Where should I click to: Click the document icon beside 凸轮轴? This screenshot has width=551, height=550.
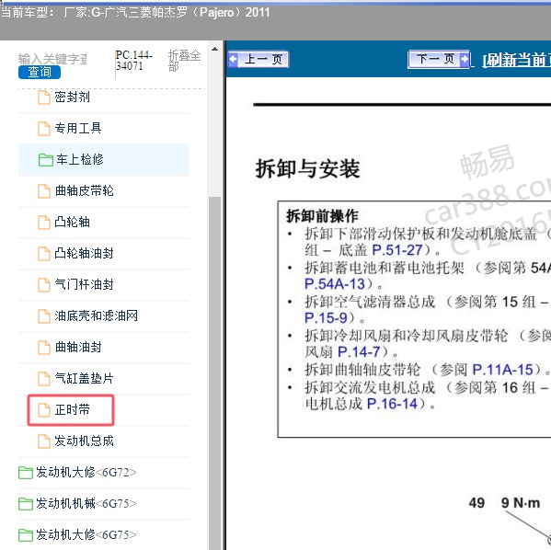point(44,223)
